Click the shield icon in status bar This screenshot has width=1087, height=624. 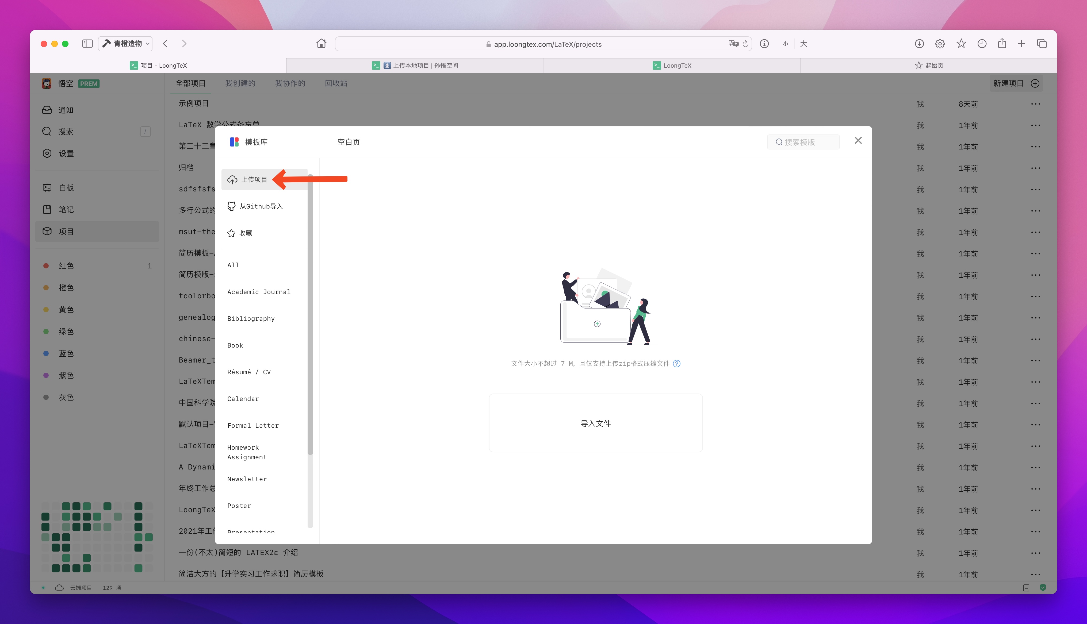pyautogui.click(x=1043, y=588)
